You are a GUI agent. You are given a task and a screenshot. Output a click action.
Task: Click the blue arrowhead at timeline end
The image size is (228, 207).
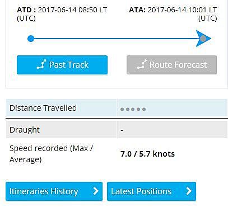[203, 39]
